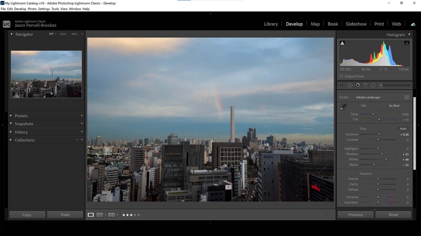Switch to the Slideshow module
The width and height of the screenshot is (421, 236).
coord(356,24)
